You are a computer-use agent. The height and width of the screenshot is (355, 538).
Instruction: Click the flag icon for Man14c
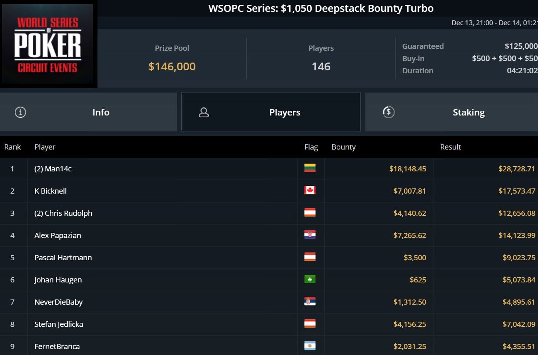tap(310, 168)
